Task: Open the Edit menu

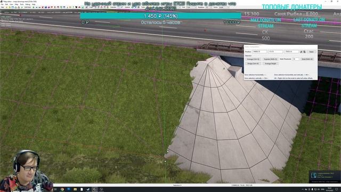Action: [x=6, y=4]
